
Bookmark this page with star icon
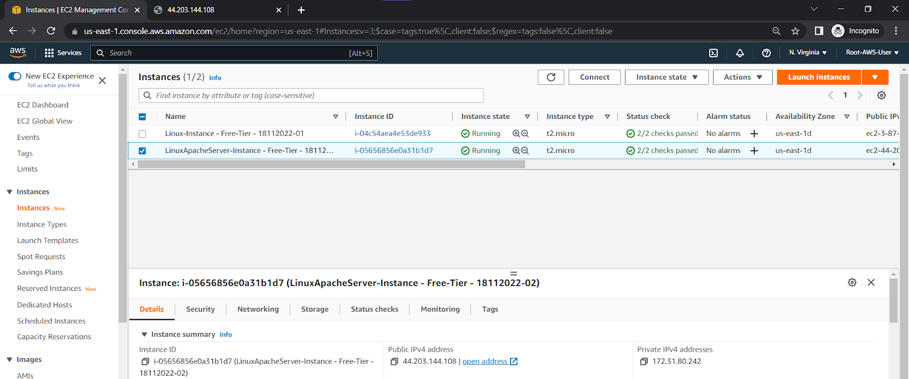(x=795, y=31)
